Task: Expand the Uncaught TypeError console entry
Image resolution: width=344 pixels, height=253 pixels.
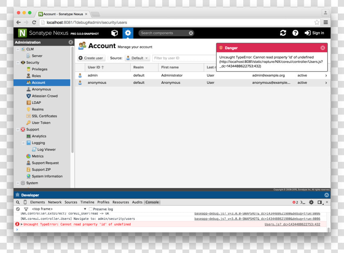Action: (22, 224)
